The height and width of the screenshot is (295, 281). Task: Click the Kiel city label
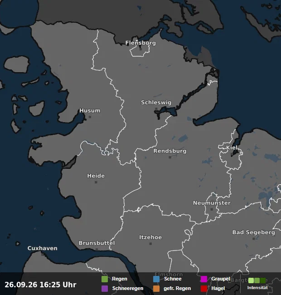232,147
